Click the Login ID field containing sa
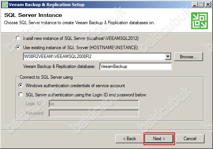Viewport: 213px width, 149px height. click(94, 104)
